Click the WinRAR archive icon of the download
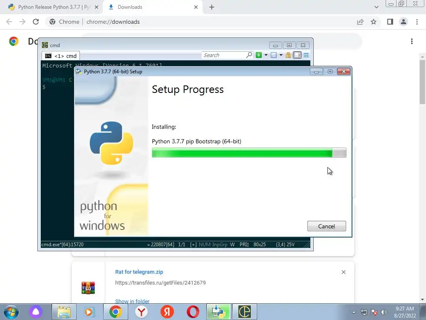The width and height of the screenshot is (426, 320). point(88,287)
